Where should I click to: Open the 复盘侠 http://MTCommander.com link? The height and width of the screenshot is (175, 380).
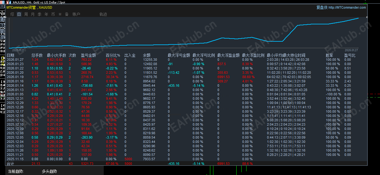click(x=341, y=7)
